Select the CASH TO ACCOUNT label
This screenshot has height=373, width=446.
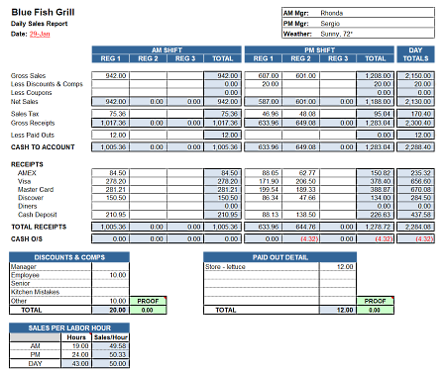point(43,147)
